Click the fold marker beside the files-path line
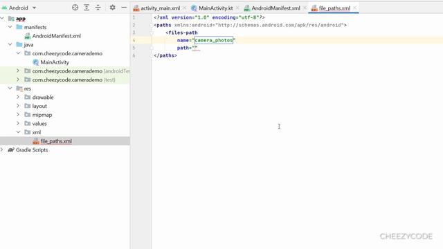 152,33
